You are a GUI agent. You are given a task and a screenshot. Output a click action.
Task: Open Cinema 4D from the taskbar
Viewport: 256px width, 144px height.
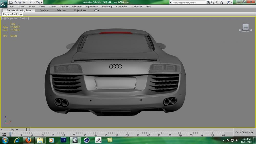(x=87, y=140)
